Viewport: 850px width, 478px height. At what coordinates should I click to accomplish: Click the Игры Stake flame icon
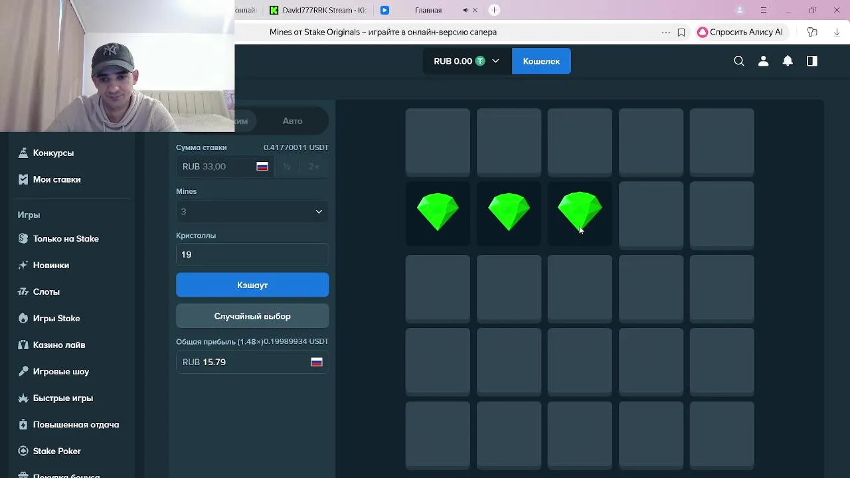click(x=23, y=318)
